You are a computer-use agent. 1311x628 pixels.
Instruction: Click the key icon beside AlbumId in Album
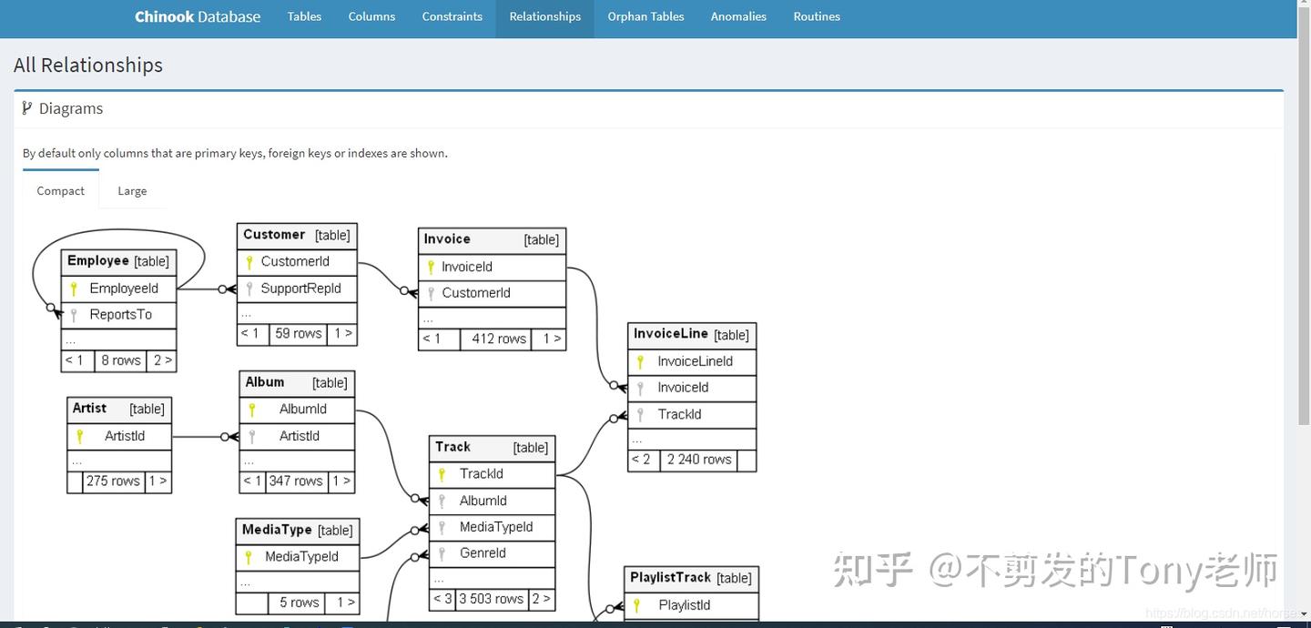252,410
